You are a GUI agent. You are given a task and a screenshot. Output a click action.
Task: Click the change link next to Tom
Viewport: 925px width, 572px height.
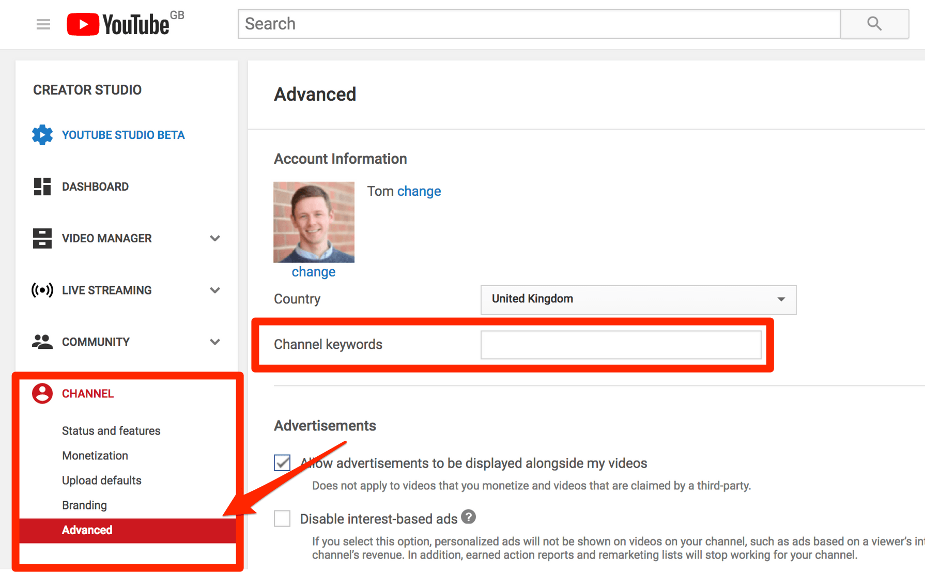click(x=419, y=191)
